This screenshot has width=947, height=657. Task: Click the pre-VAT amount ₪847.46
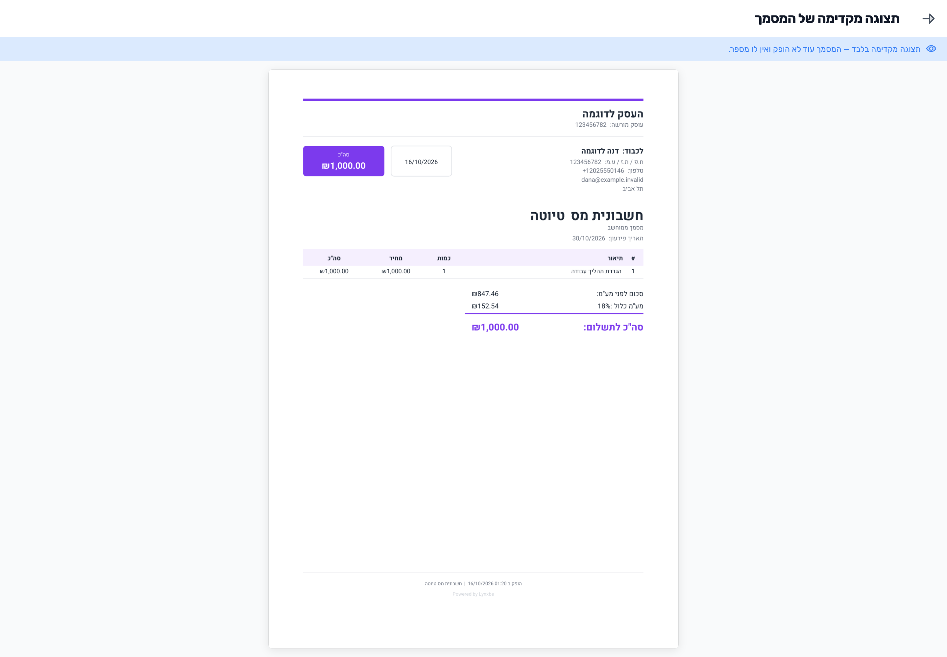tap(485, 293)
